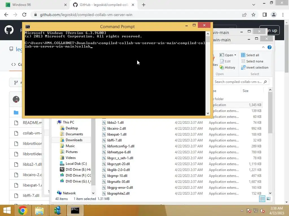Open README.md on GitHub page
Image resolution: width=289 pixels, height=216 pixels.
(x=32, y=123)
